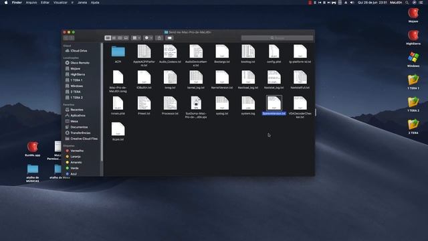Screen dimensions: 428x241
Task: Open the Janela menu
Action: point(82,3)
